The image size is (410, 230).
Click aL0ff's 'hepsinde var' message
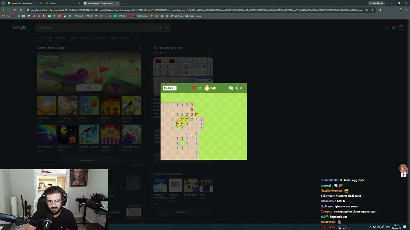click(339, 217)
